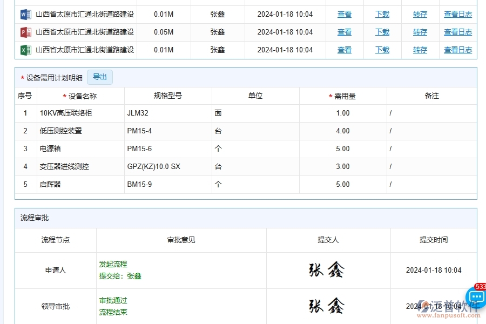This screenshot has width=486, height=324.
Task: Open 查看日志 for the first attachment
Action: pyautogui.click(x=457, y=14)
